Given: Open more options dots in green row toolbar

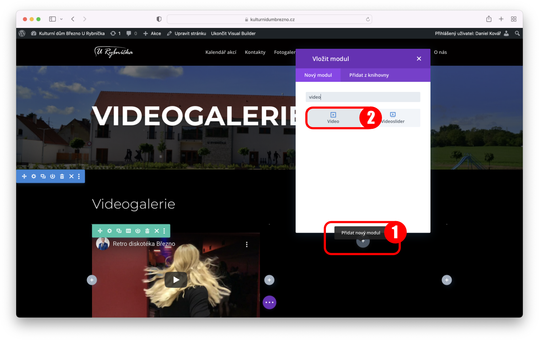Looking at the screenshot, I should pyautogui.click(x=164, y=231).
